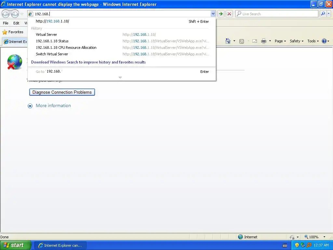Choose 192.168.1.18 CPU Resource Allocation history entry

122,48
